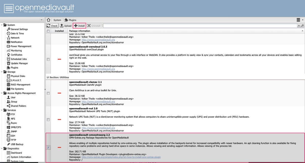
Task: Open the SNMP service icon
Action: pyautogui.click(x=8, y=131)
